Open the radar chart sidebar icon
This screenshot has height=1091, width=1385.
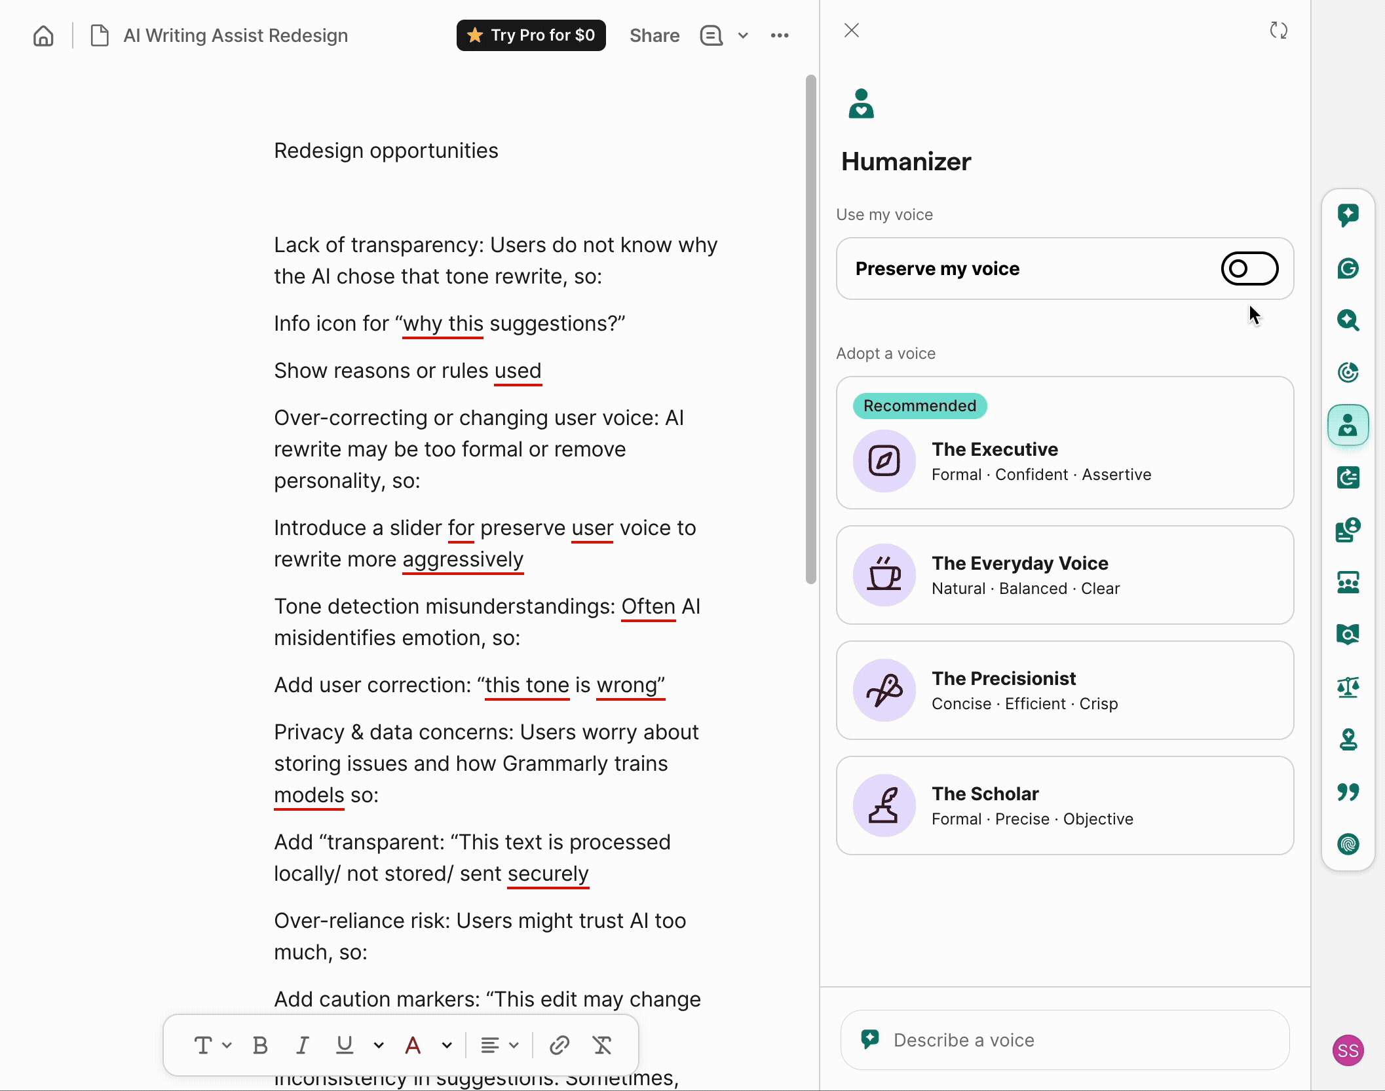click(1348, 373)
